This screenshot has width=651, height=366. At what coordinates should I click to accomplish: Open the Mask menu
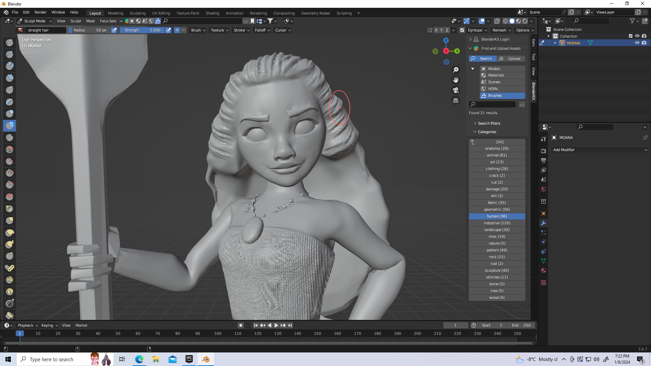(x=91, y=21)
